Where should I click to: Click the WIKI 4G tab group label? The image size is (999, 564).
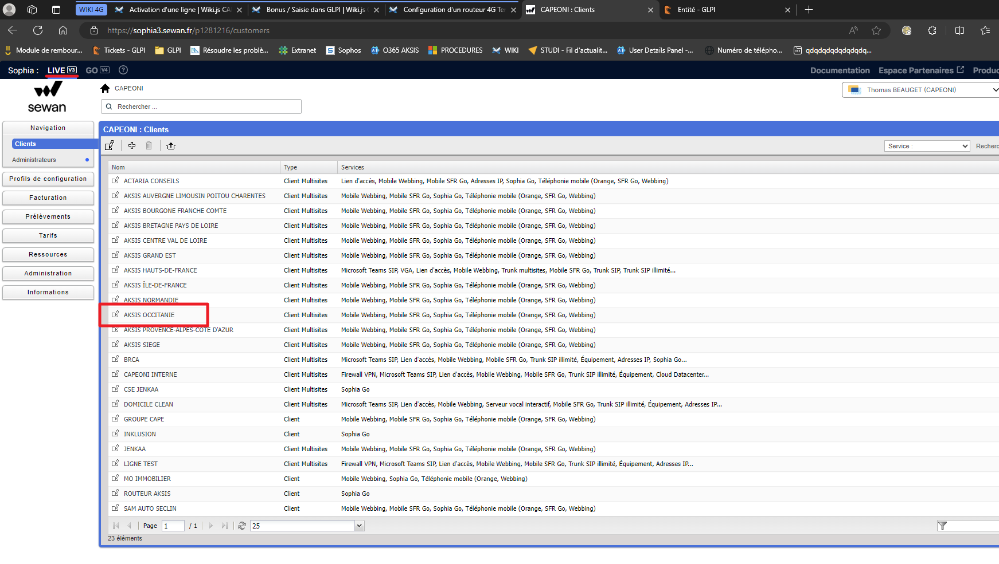pyautogui.click(x=91, y=10)
